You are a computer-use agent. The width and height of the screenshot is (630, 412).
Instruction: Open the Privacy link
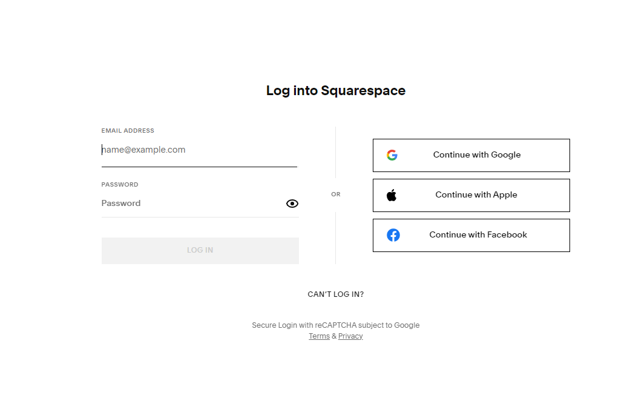350,336
